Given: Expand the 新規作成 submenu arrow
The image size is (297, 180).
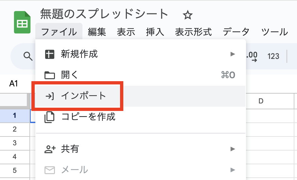Looking at the screenshot, I should pos(233,54).
